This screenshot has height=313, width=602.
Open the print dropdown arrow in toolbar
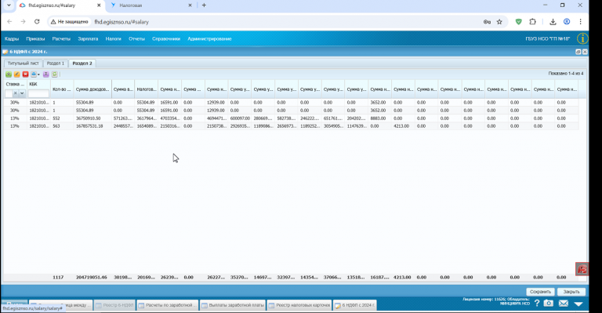(x=38, y=75)
